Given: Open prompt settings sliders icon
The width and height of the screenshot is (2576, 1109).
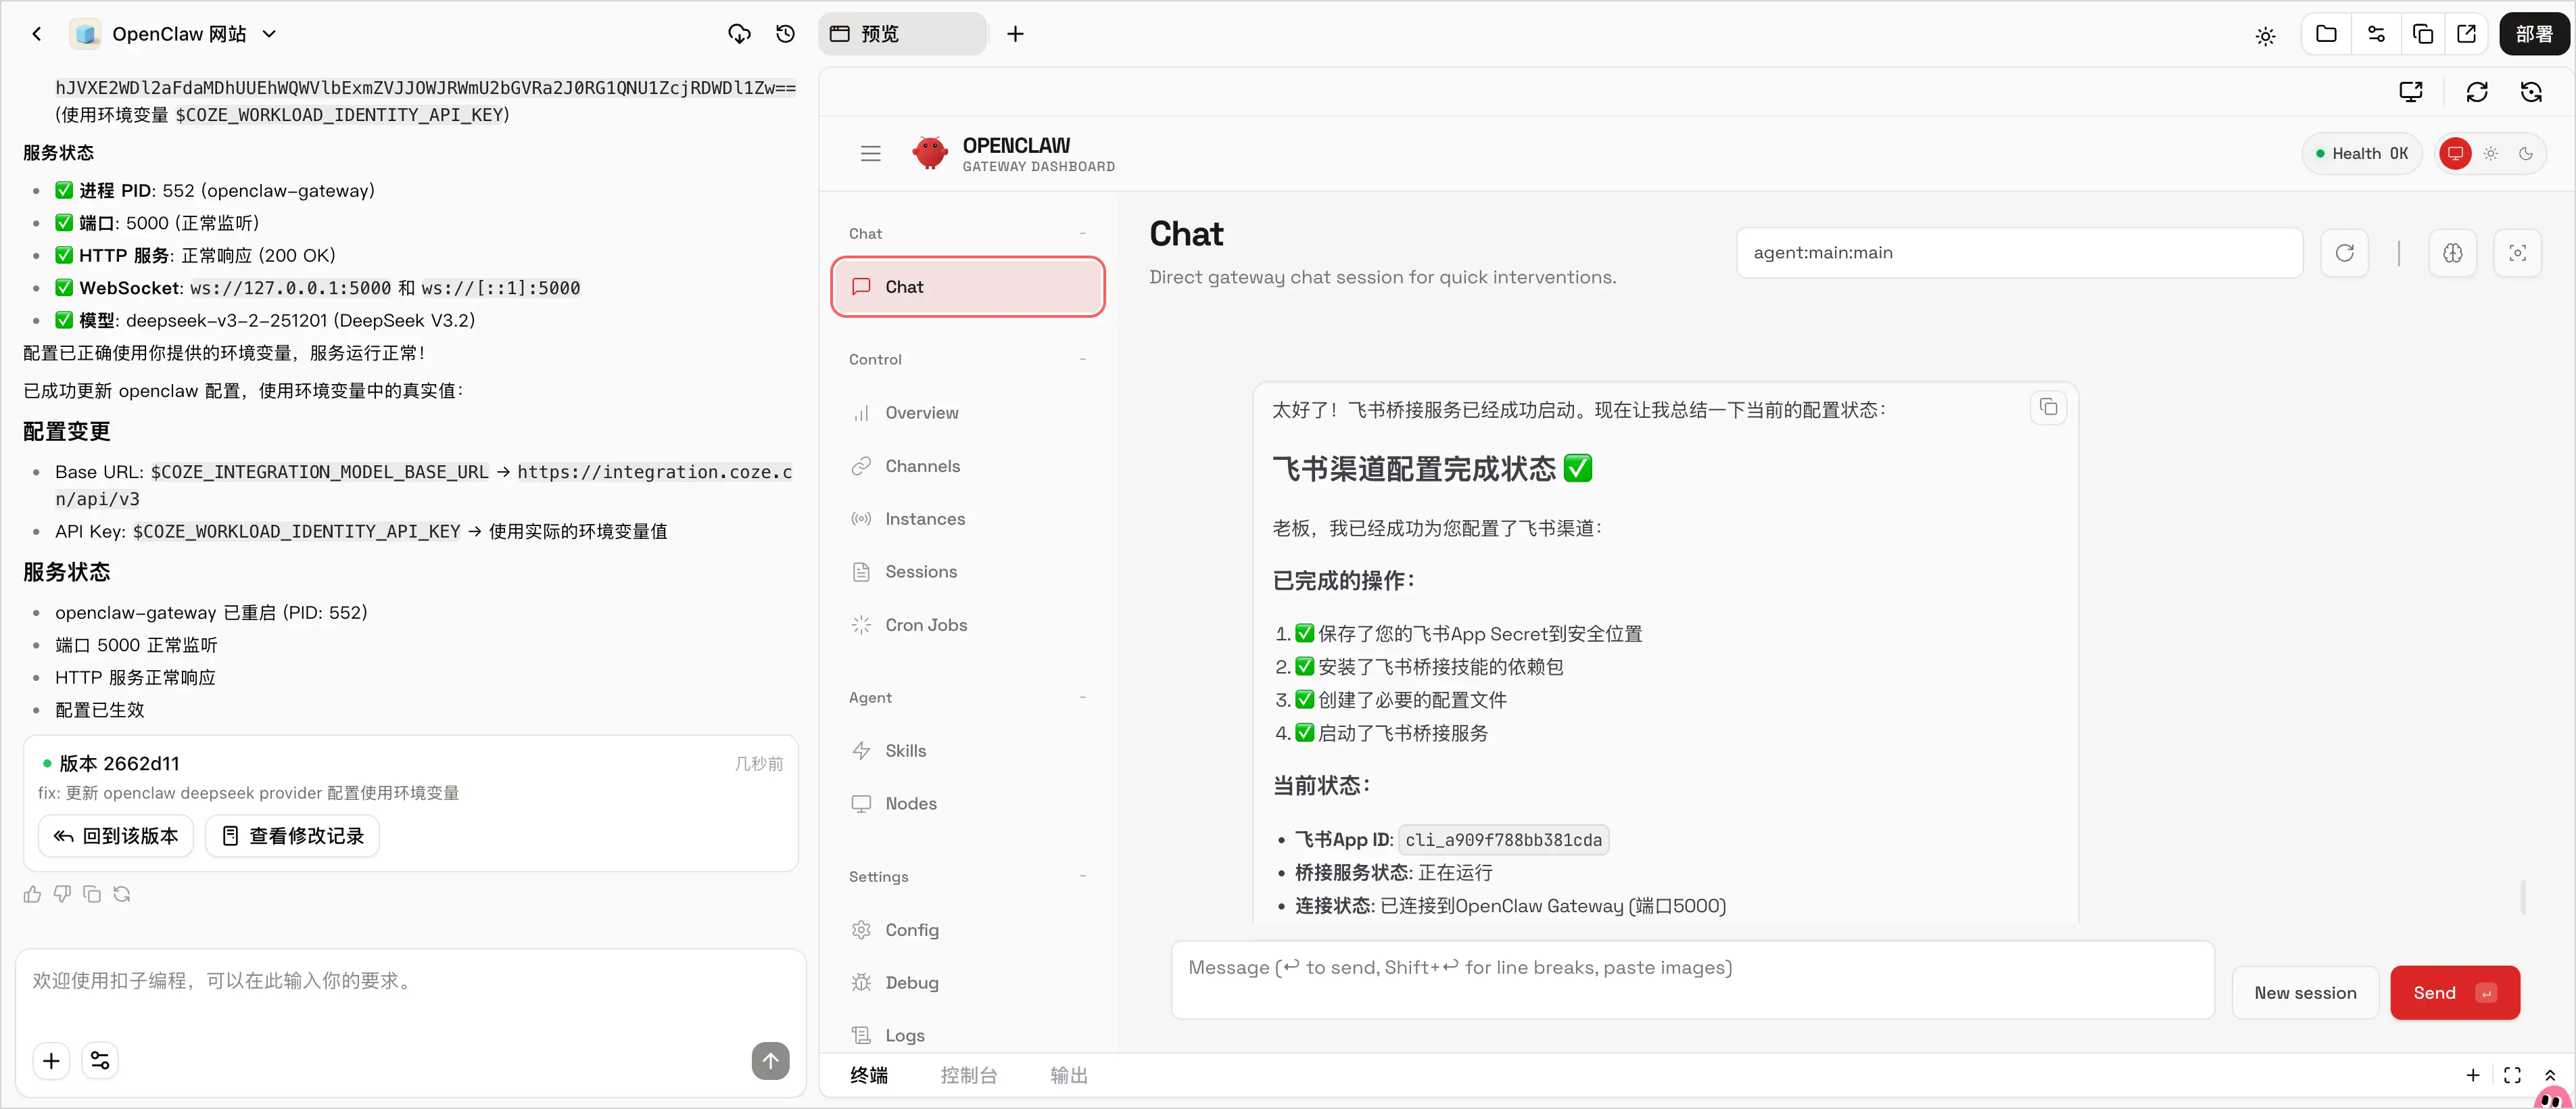Looking at the screenshot, I should coord(100,1061).
